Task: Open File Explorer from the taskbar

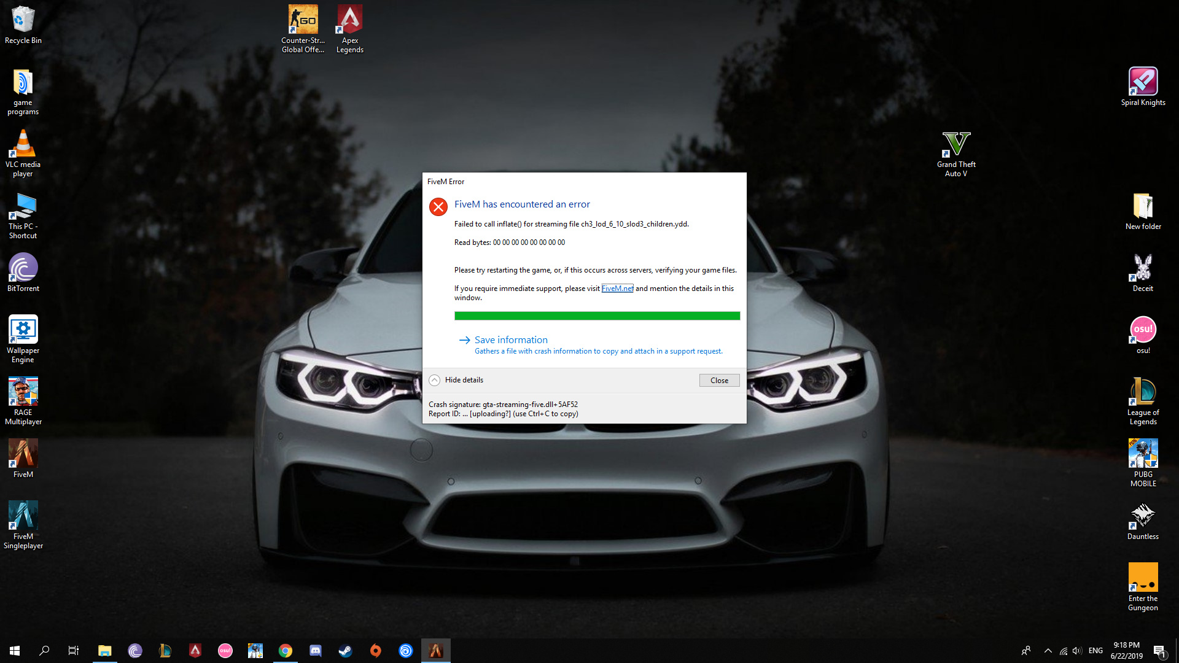Action: (105, 651)
